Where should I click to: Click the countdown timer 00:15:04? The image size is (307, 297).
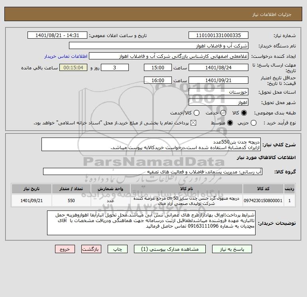click(x=73, y=67)
